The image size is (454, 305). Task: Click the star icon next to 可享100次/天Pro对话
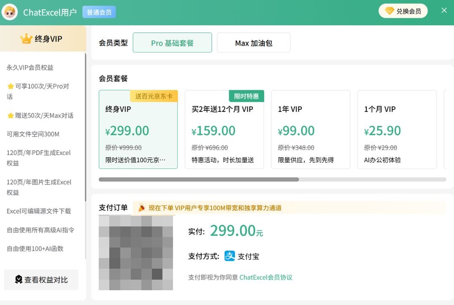(11, 86)
